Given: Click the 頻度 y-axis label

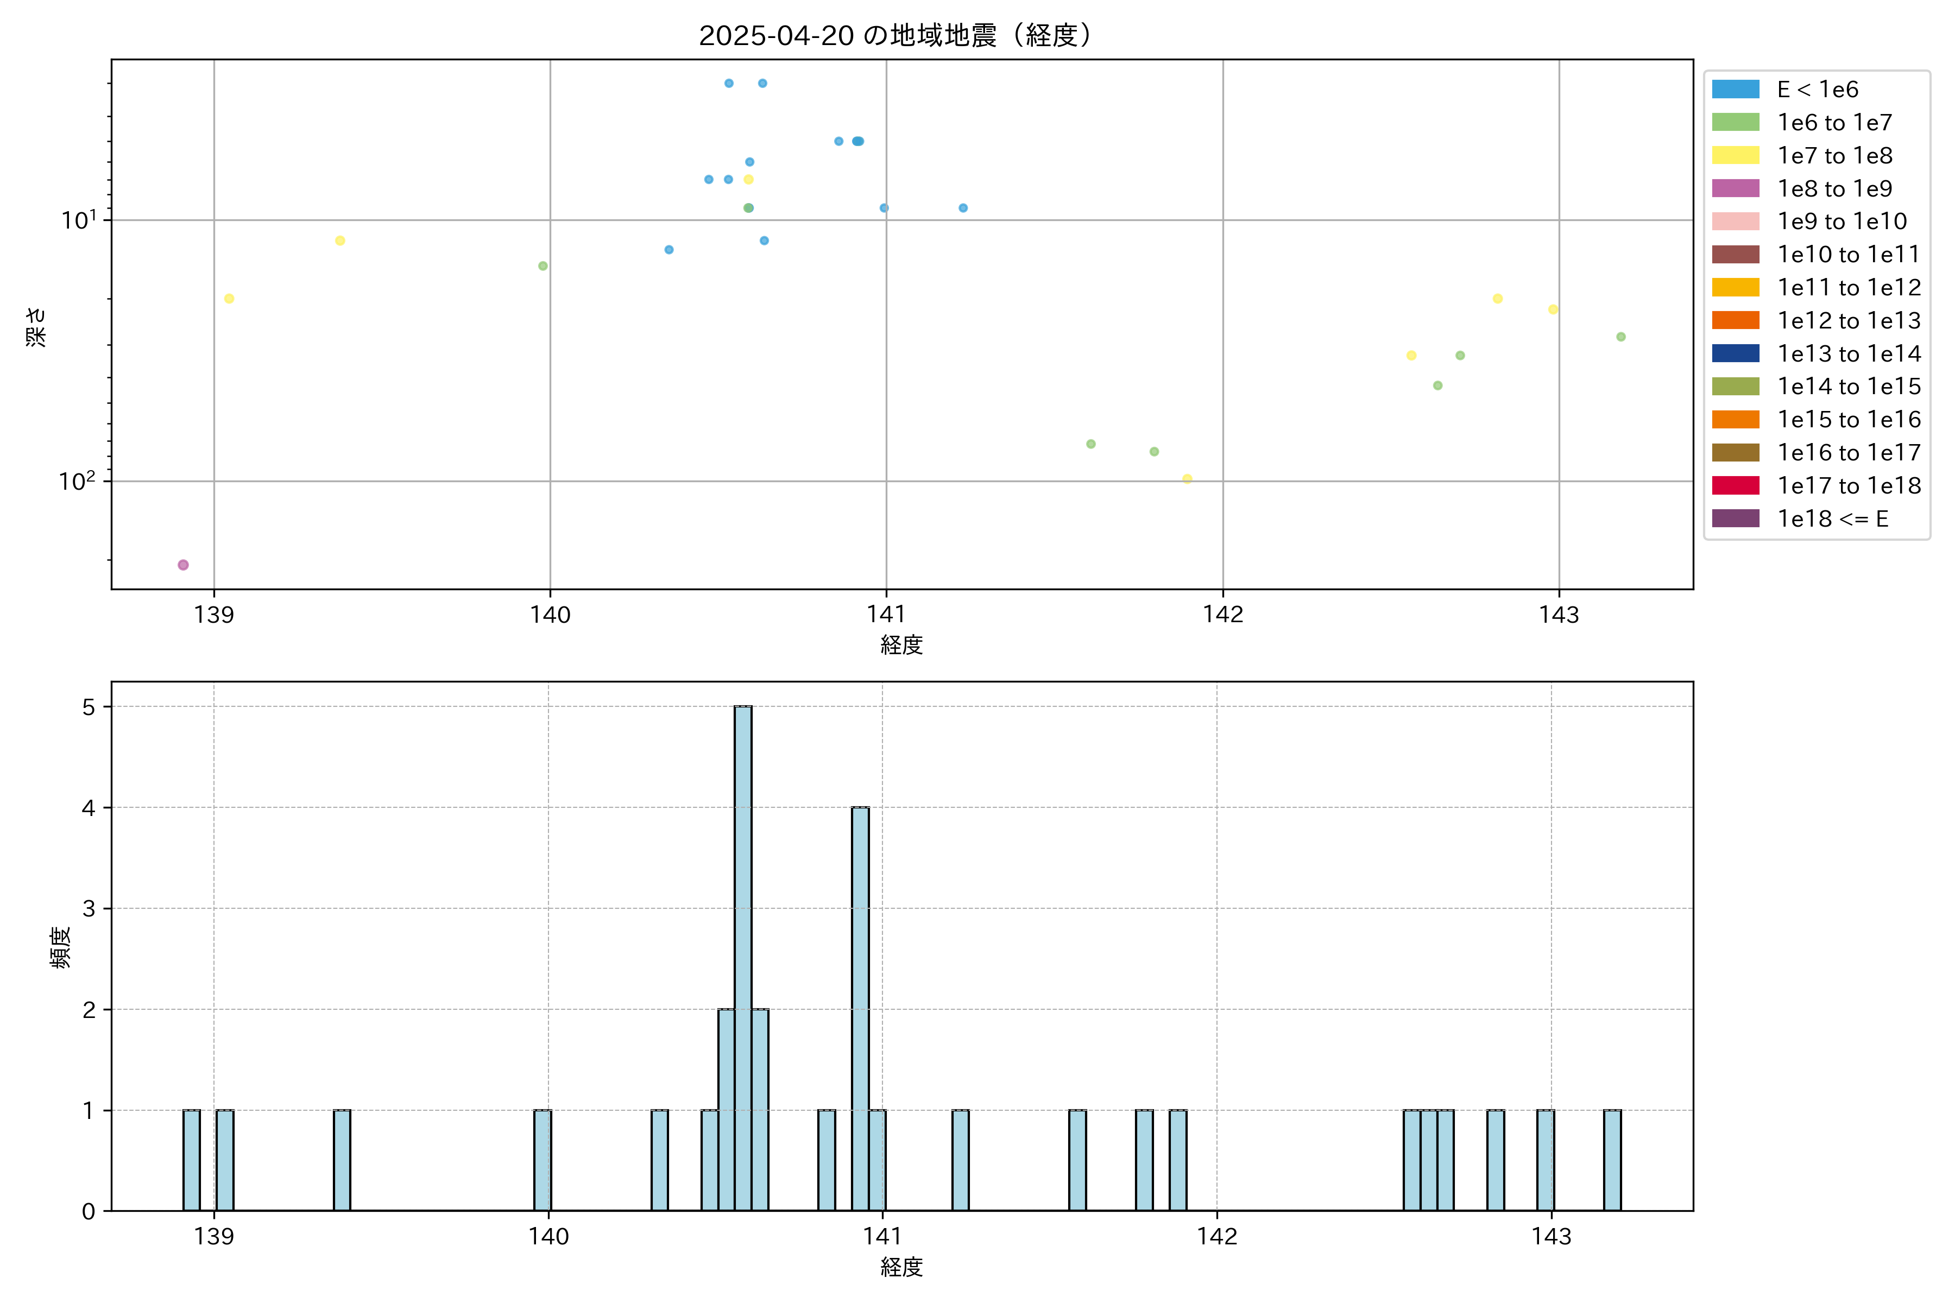Looking at the screenshot, I should click(60, 947).
